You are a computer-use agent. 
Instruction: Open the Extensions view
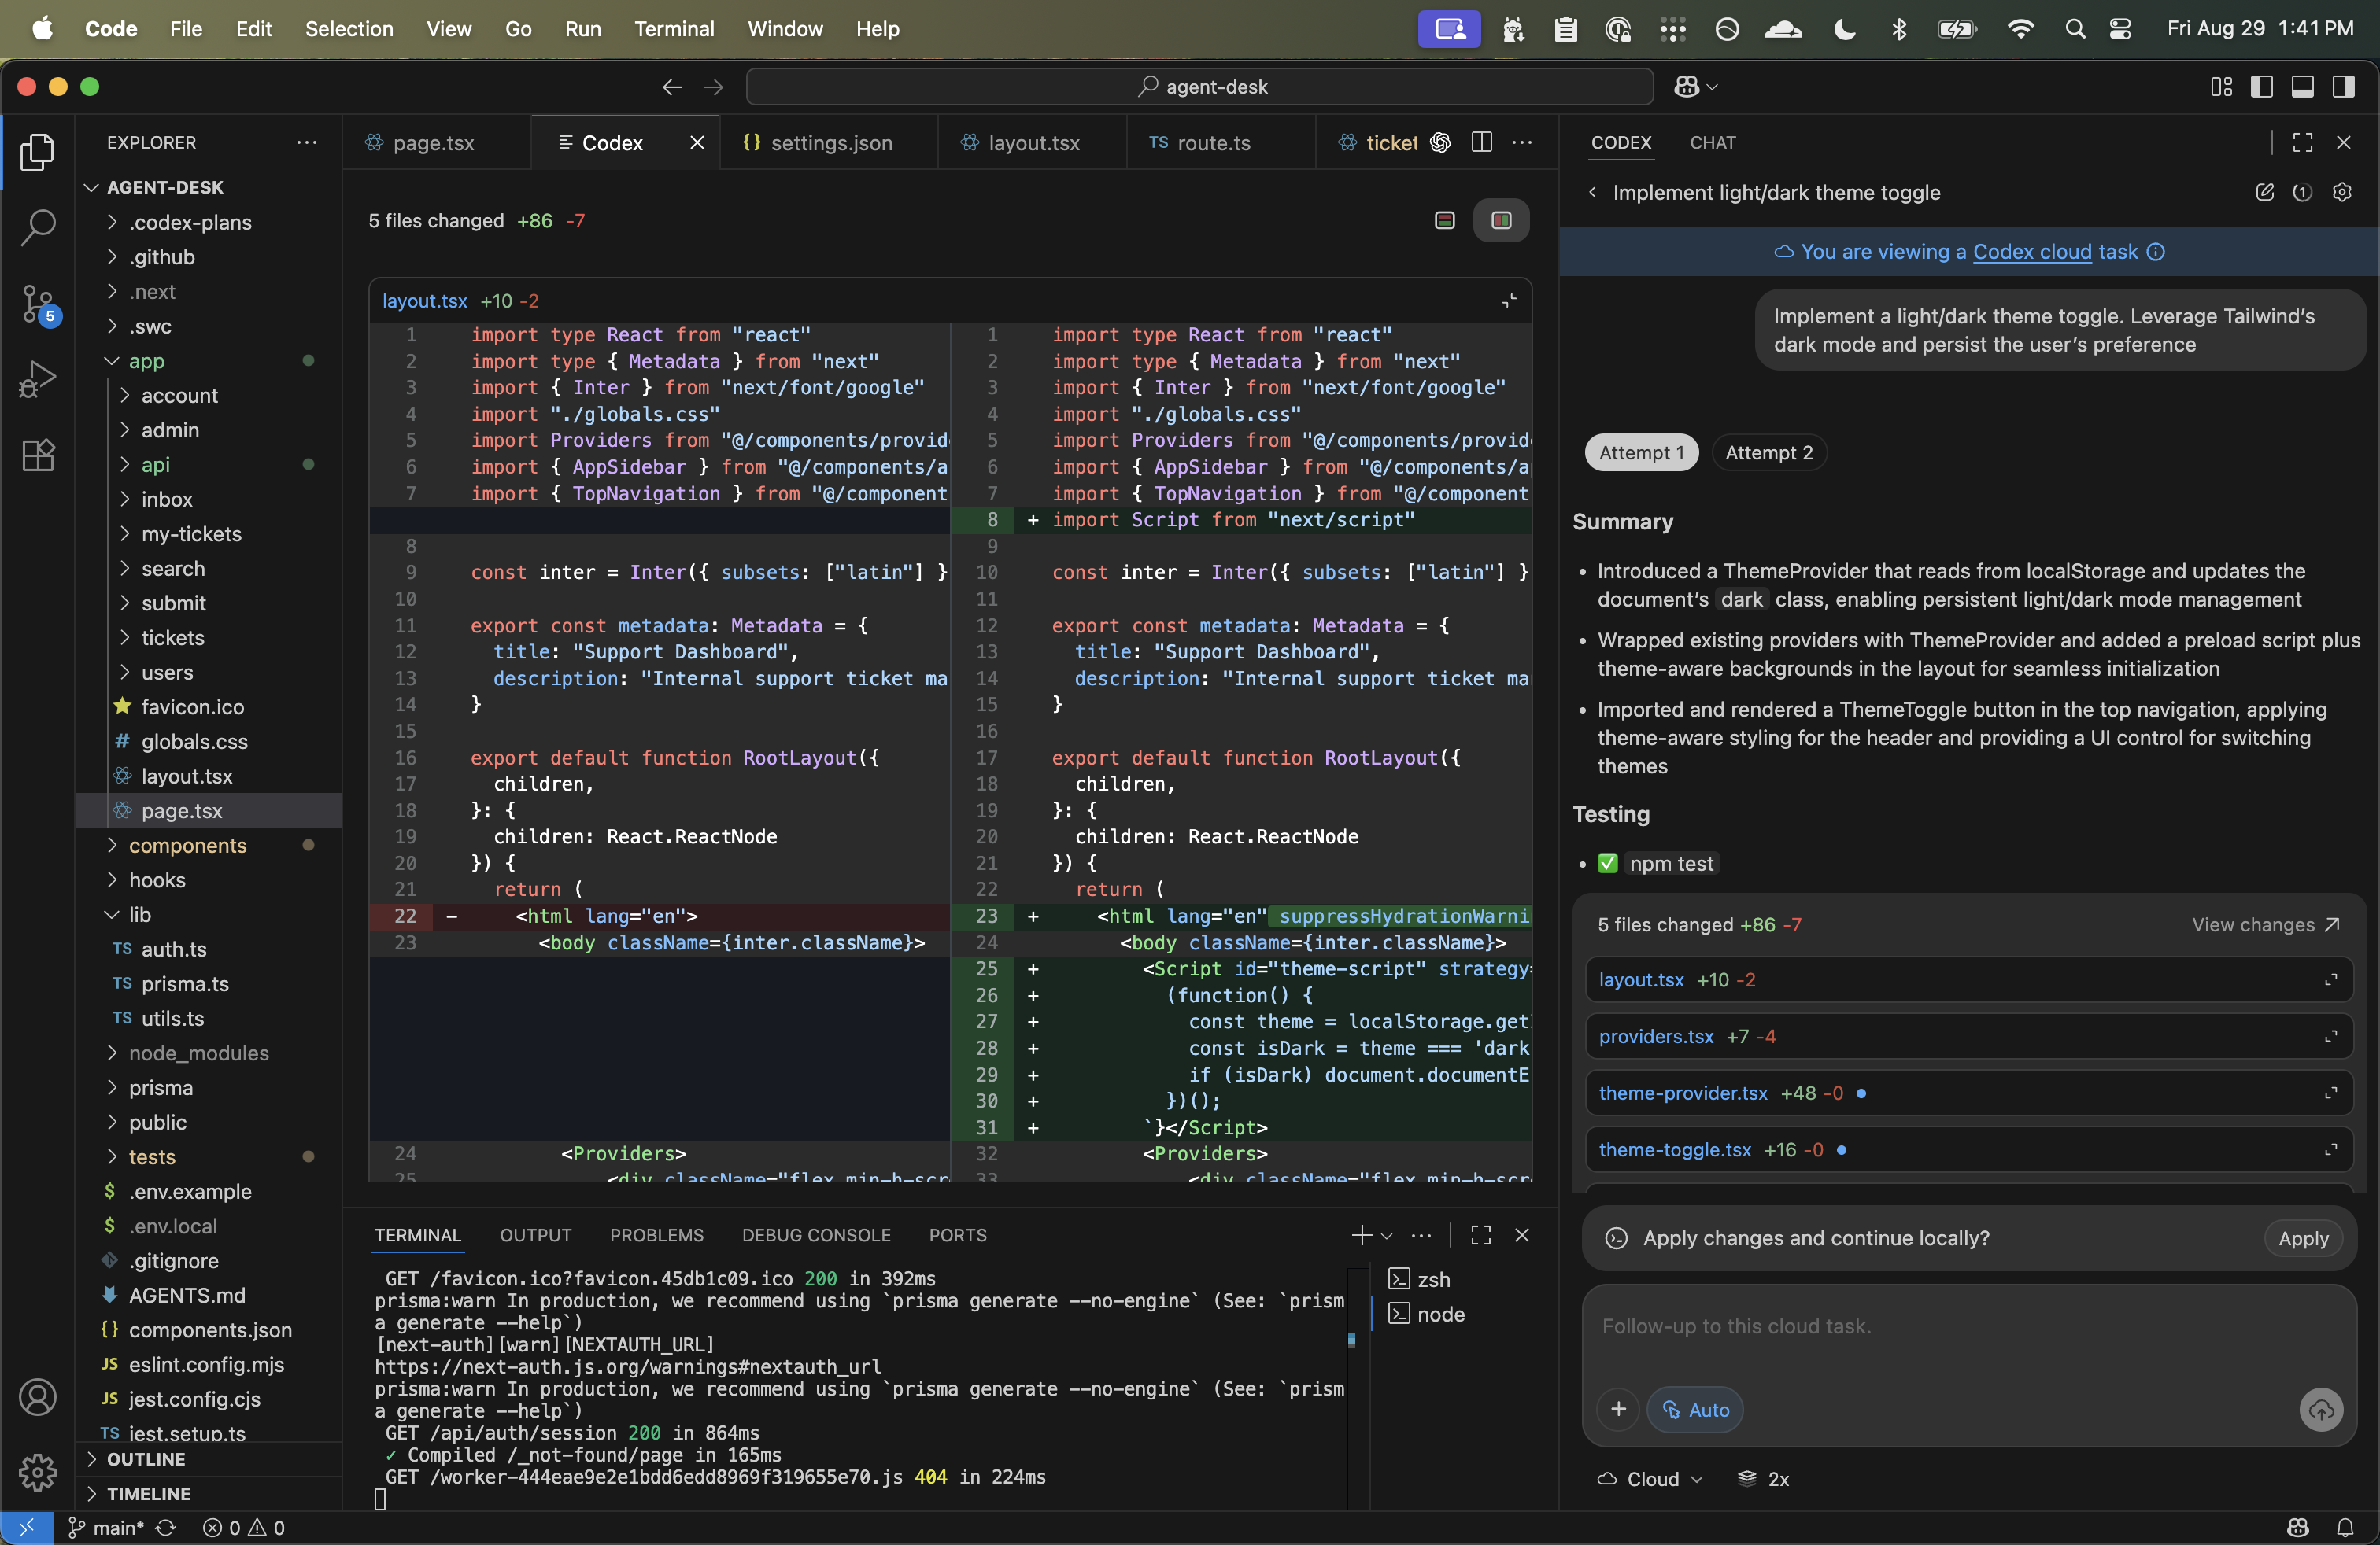pyautogui.click(x=38, y=455)
